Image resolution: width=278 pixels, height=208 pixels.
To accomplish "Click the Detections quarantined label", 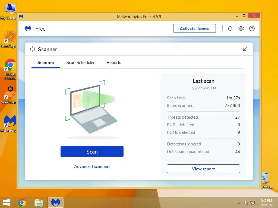I will (x=188, y=152).
